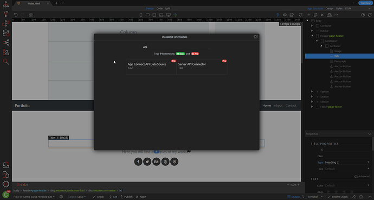Image resolution: width=374 pixels, height=200 pixels.
Task: Toggle the eye preview icon in toolbar
Action: click(285, 15)
